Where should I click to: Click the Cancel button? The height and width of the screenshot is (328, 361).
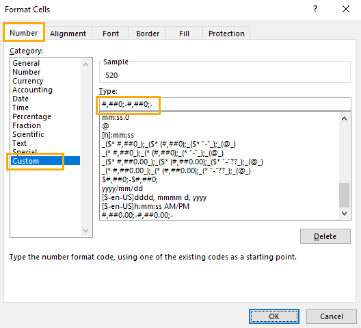point(332,316)
